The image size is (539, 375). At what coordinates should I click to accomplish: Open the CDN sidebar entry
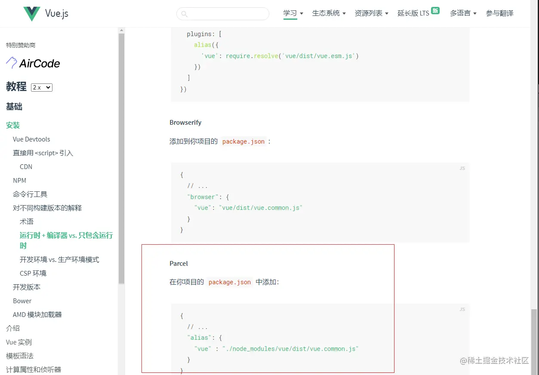coord(26,166)
